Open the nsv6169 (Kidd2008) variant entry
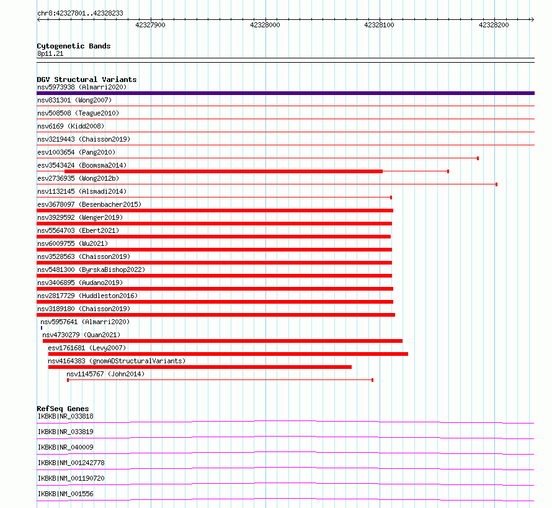552x508 pixels. (x=71, y=126)
